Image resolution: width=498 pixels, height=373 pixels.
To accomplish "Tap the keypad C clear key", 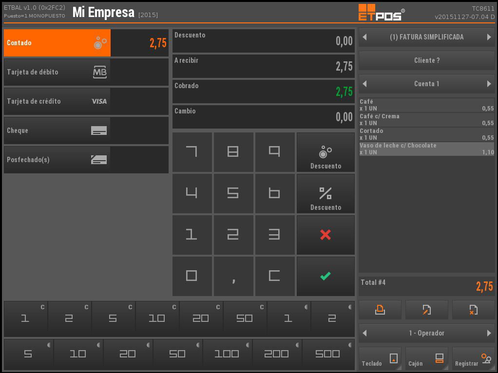I will (275, 276).
